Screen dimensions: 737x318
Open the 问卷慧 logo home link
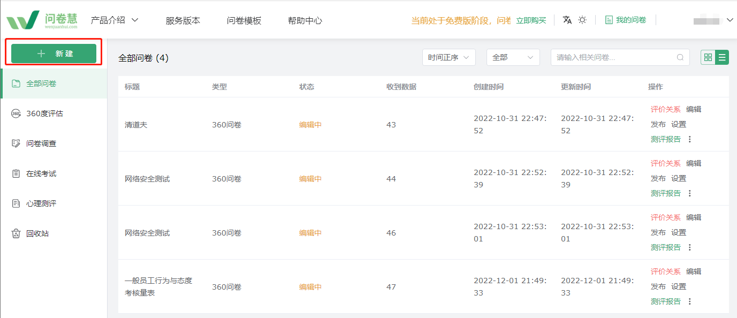pos(42,20)
